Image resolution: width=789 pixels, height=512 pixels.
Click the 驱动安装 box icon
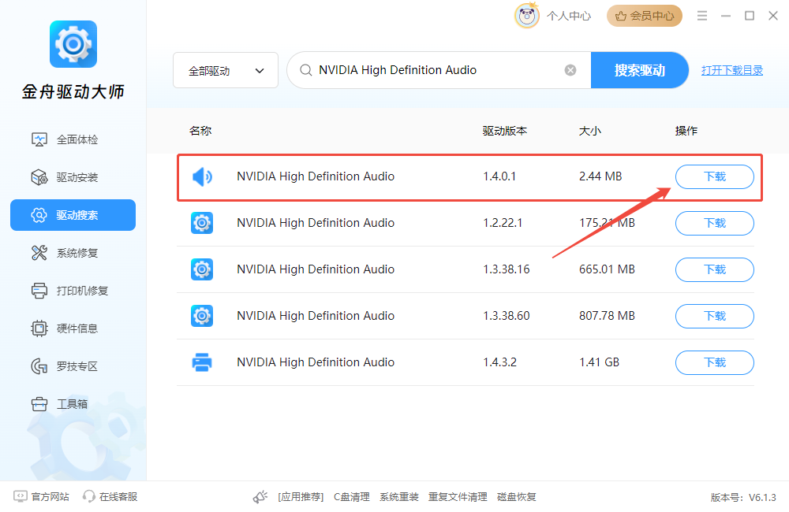[x=39, y=177]
